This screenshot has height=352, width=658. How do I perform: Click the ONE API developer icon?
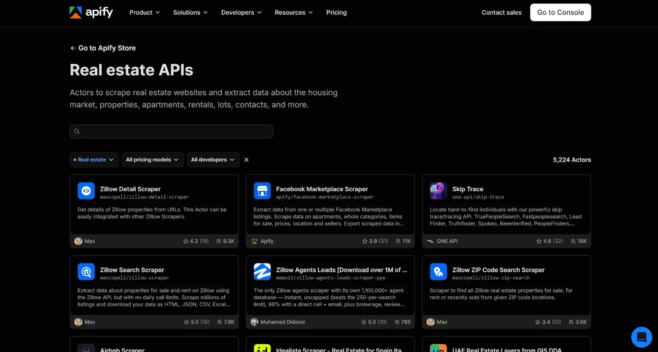[x=431, y=241]
